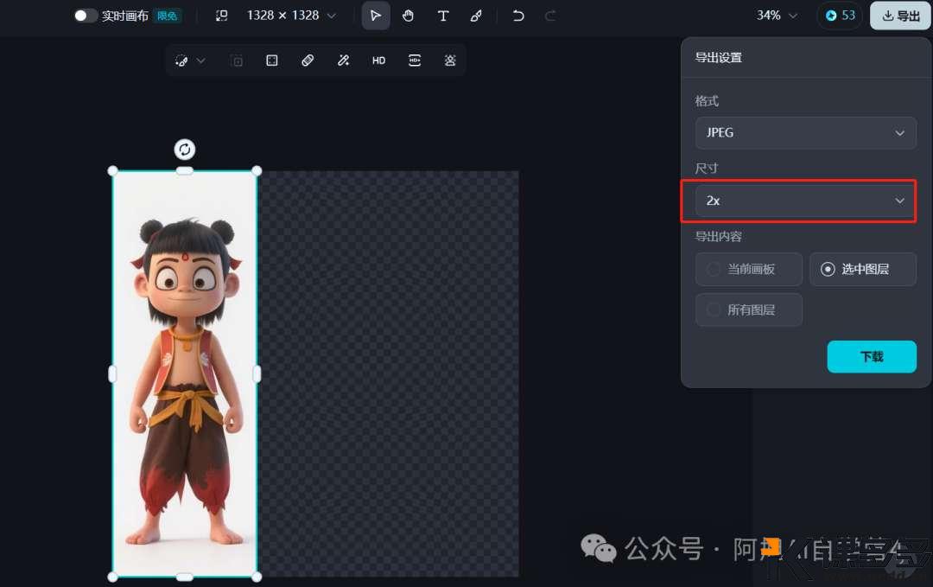Click the 下载 download button

pyautogui.click(x=872, y=356)
